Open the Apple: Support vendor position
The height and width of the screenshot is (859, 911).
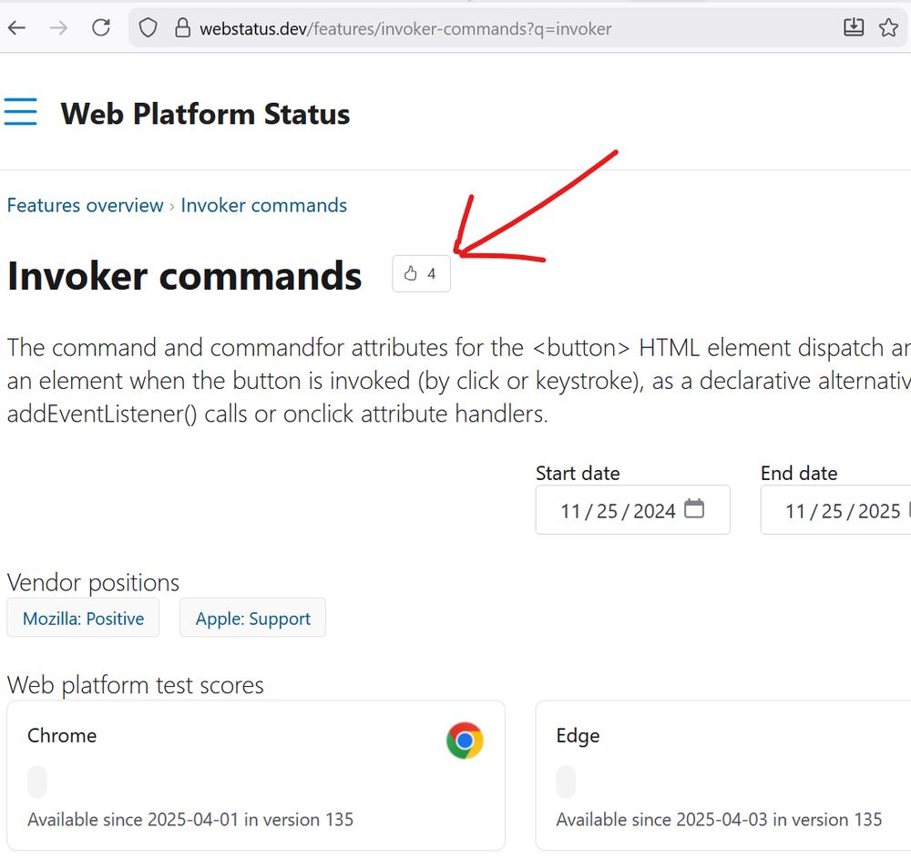pyautogui.click(x=252, y=618)
